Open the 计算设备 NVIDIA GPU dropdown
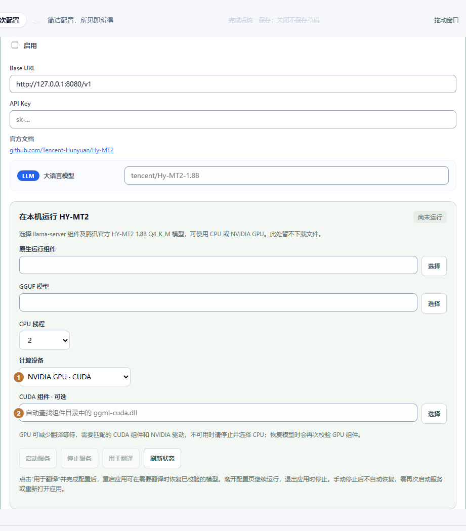This screenshot has width=466, height=531. pyautogui.click(x=75, y=377)
